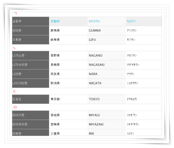Click the 奈良県 cell
174x148 pixels.
[68, 74]
